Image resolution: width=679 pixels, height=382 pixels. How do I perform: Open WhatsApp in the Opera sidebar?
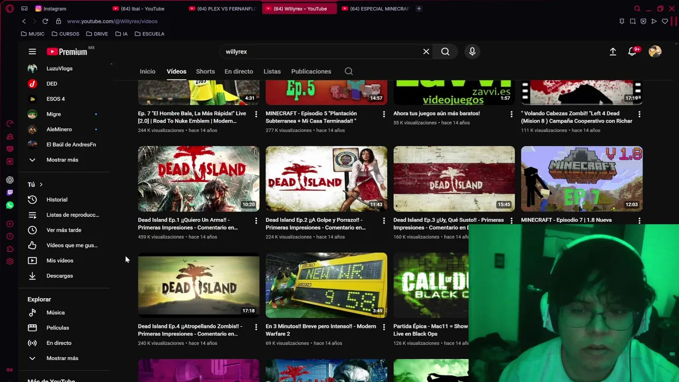[10, 205]
